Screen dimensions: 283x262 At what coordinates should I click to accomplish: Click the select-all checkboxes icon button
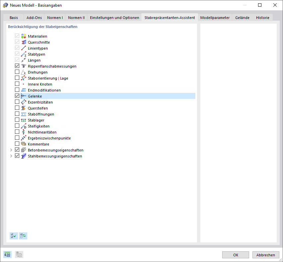click(14, 236)
